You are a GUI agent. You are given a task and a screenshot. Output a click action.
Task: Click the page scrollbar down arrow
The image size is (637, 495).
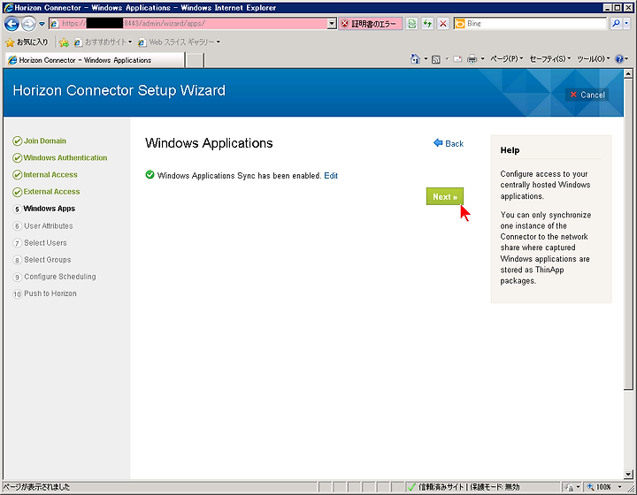628,474
